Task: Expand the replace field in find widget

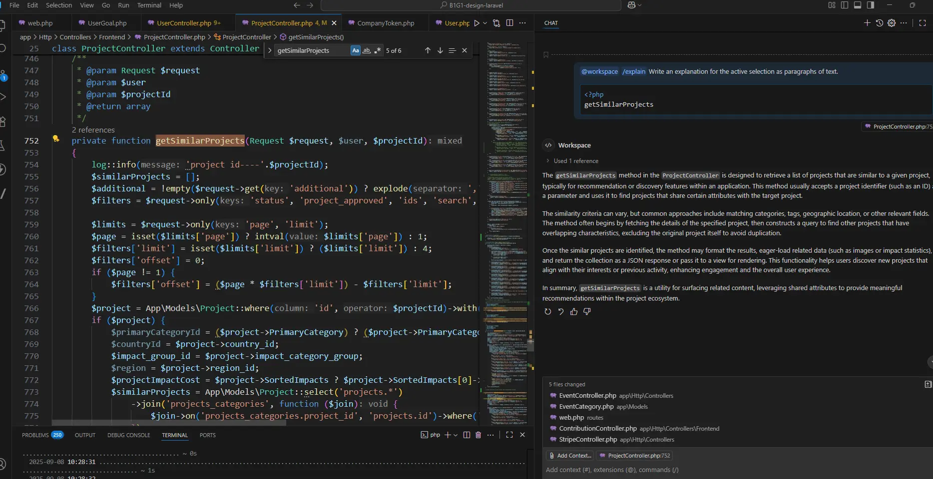Action: click(x=270, y=50)
